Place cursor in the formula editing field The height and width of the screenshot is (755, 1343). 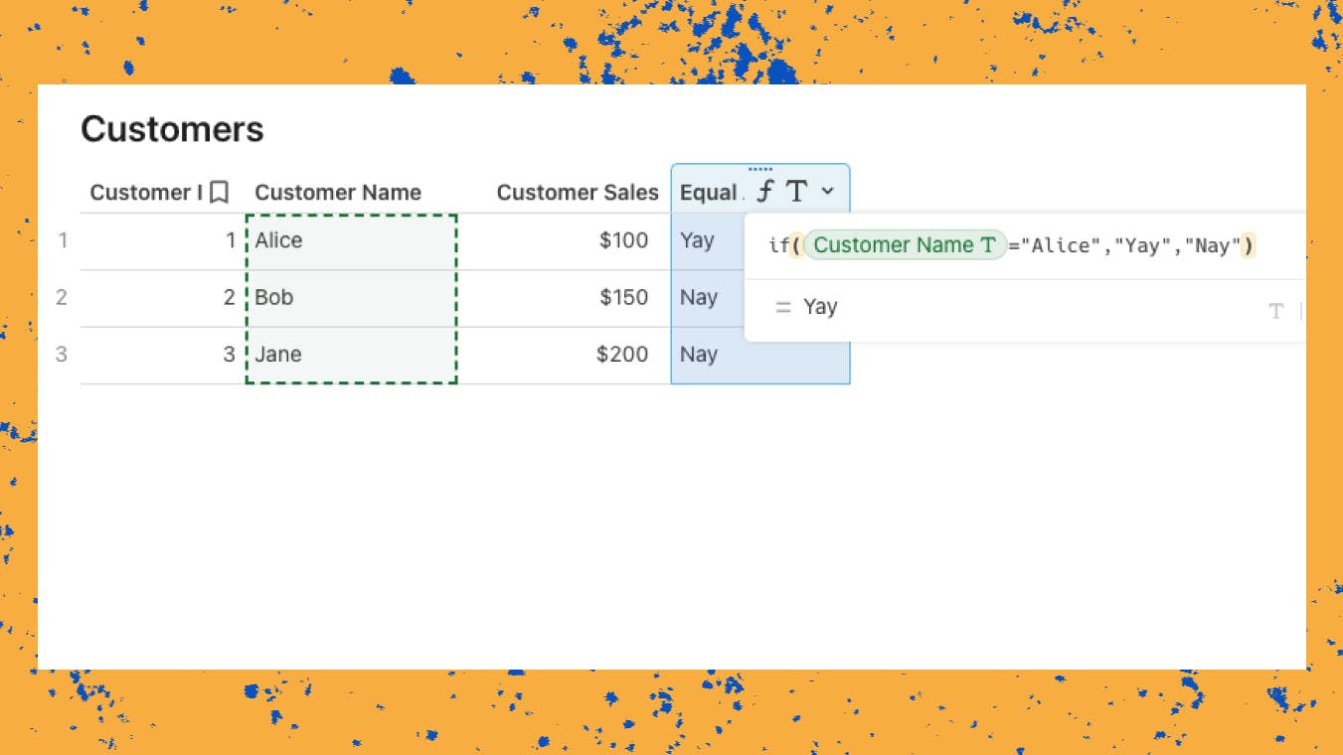tap(1093, 245)
